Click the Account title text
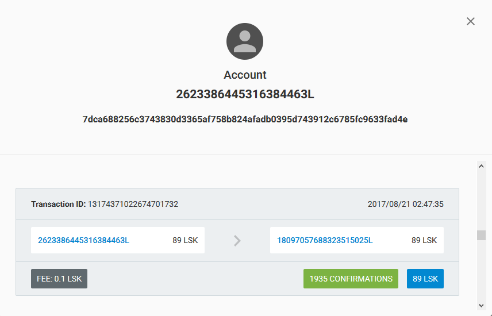This screenshot has width=492, height=316. [x=245, y=75]
